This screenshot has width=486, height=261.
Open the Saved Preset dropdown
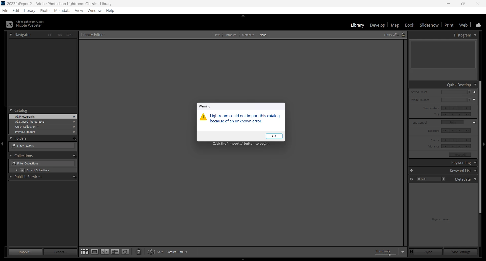(456, 92)
